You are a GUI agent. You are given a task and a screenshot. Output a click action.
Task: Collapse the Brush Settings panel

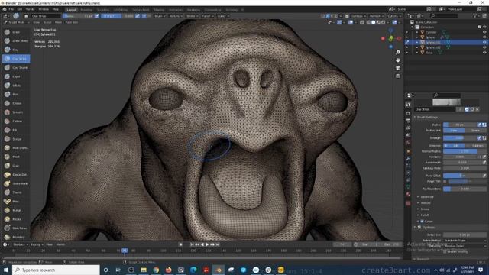coord(426,117)
